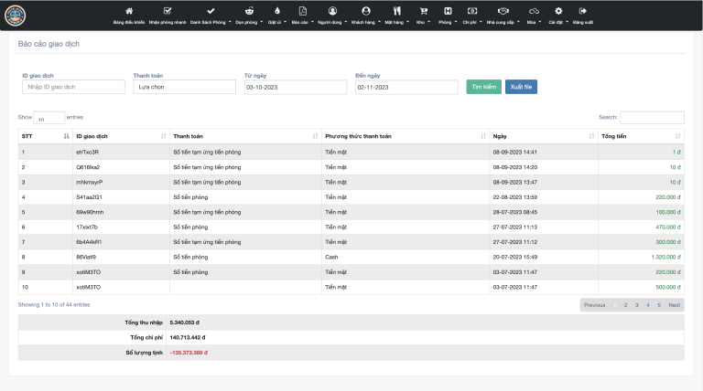Click the Tổng thu nhập value 5.340.053 đ

[184, 322]
